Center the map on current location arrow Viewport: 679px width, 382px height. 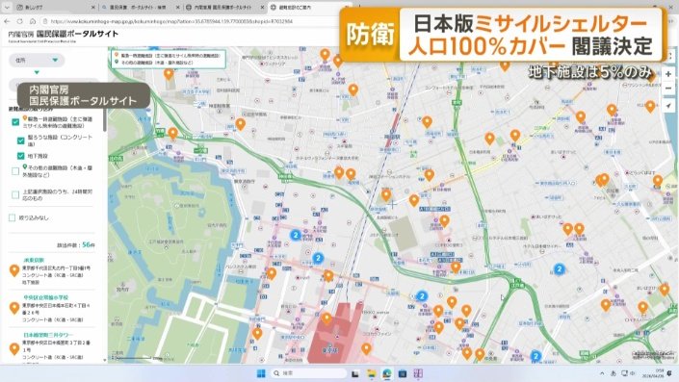click(x=668, y=106)
